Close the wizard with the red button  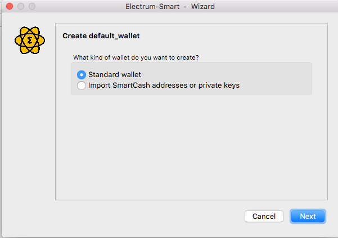tap(9, 7)
